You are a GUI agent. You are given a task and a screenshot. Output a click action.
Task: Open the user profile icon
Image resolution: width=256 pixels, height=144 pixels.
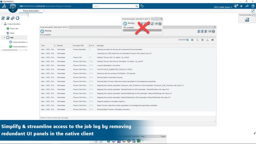[236, 6]
